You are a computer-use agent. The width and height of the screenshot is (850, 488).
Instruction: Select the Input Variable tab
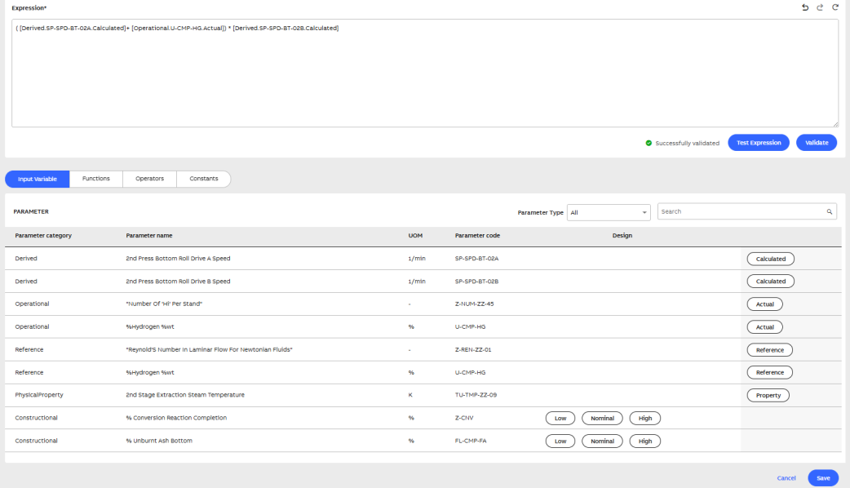pyautogui.click(x=38, y=179)
